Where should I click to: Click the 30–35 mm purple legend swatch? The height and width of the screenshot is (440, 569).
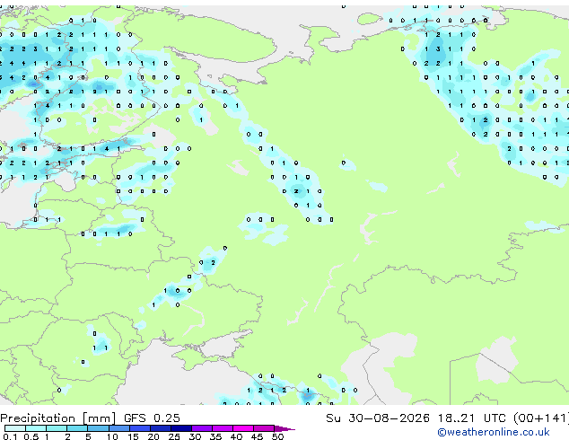pyautogui.click(x=201, y=428)
